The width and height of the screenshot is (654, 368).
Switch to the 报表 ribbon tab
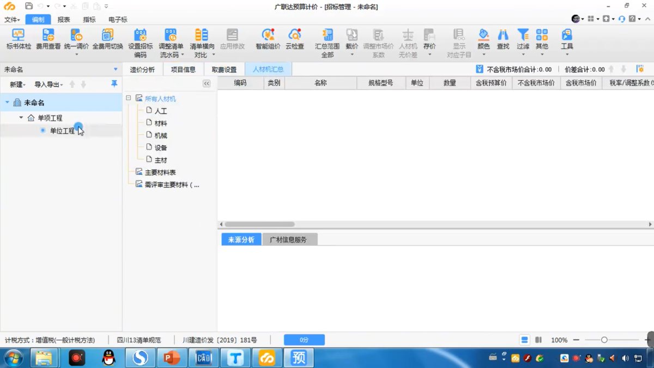coord(64,20)
